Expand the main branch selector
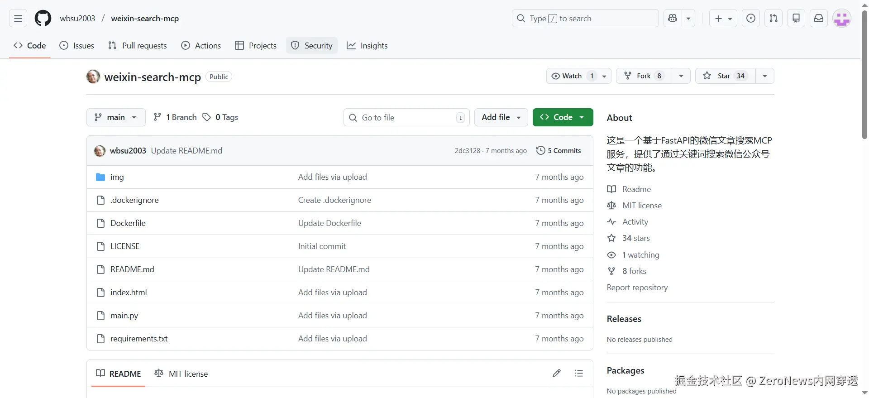Screen dimensions: 869x398 pos(116,117)
